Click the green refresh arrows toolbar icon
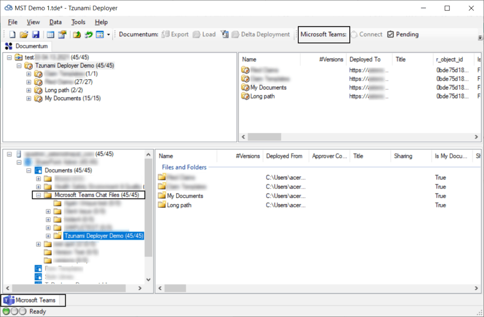 point(89,34)
